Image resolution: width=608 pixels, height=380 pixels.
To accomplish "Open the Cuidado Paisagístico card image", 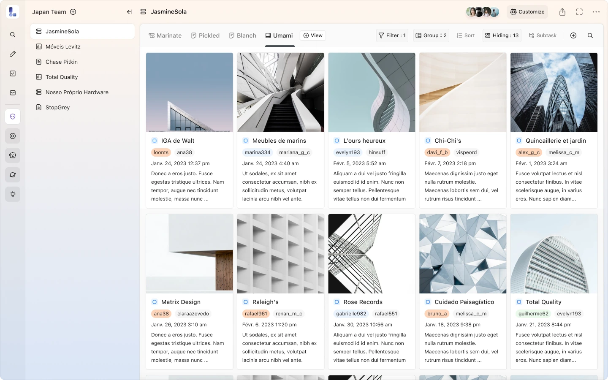I will coord(463,254).
